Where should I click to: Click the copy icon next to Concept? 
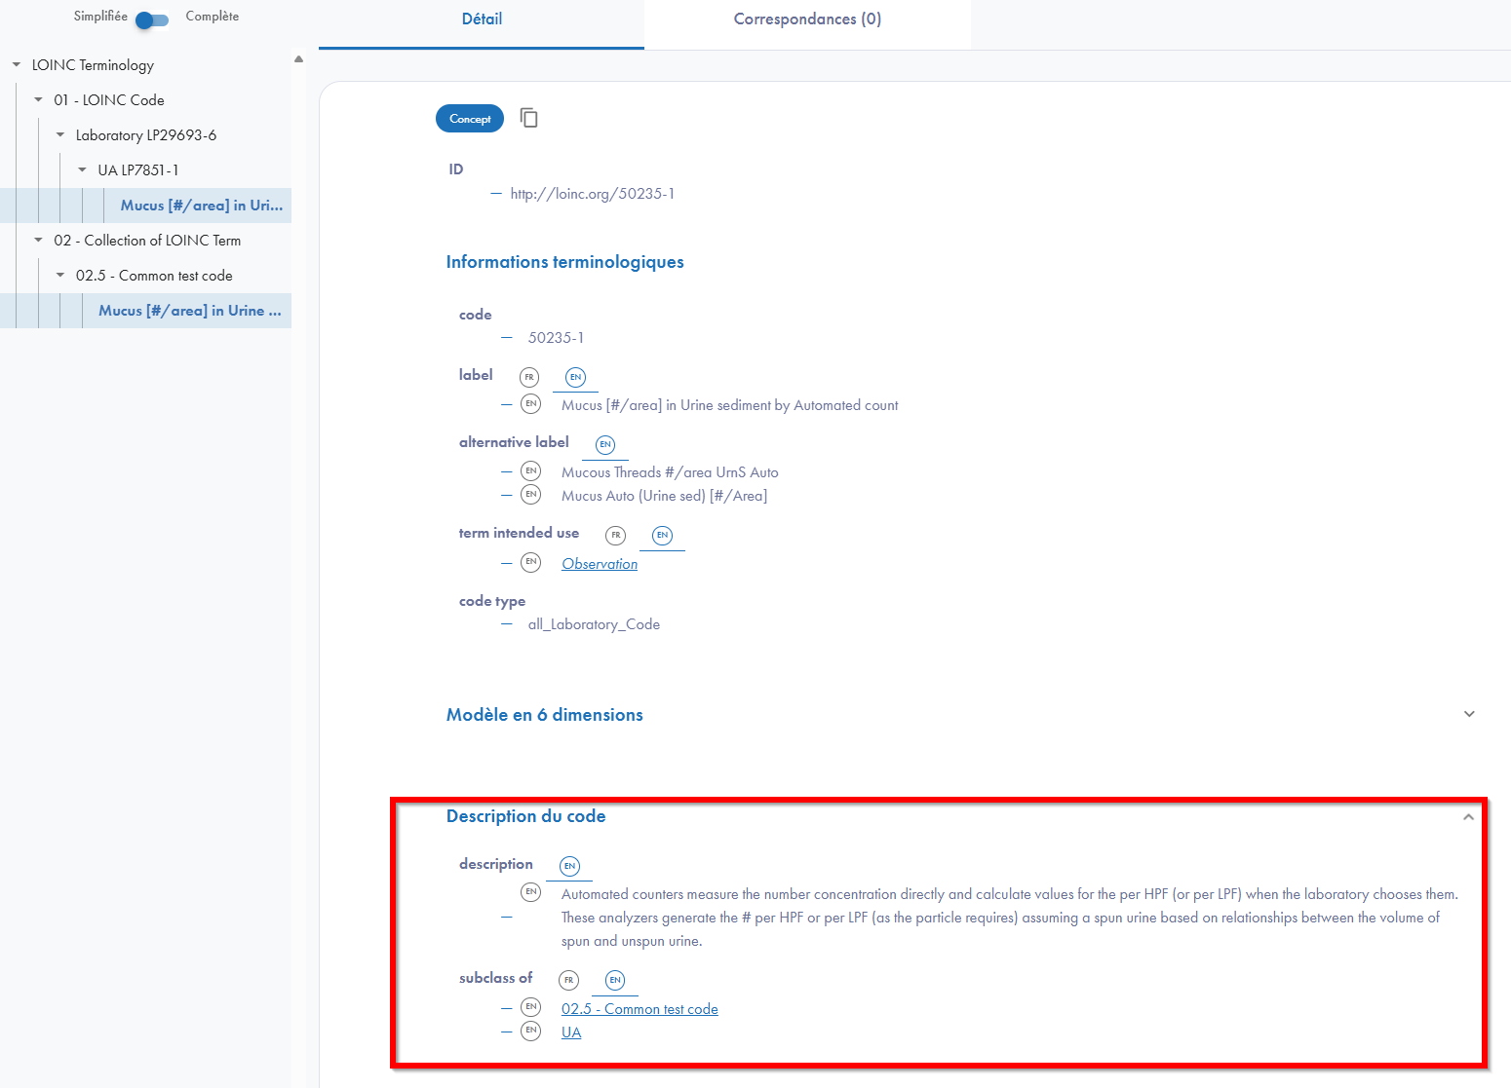pos(529,118)
